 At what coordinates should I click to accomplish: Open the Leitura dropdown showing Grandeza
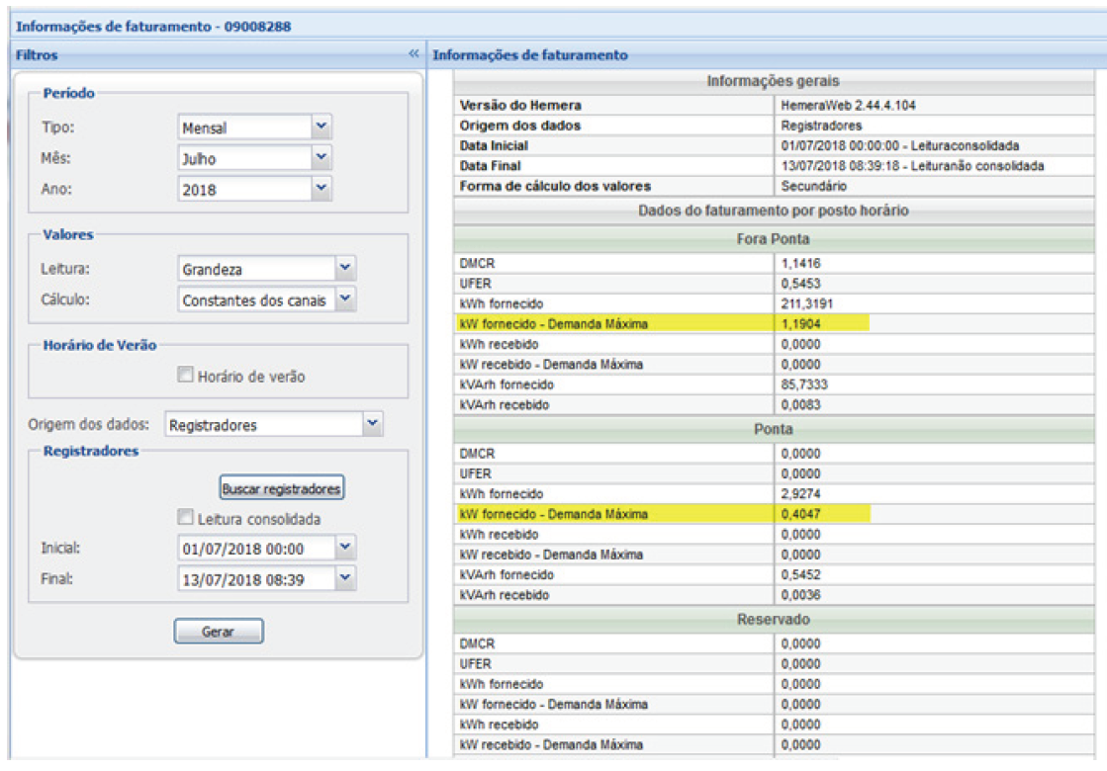pyautogui.click(x=344, y=268)
